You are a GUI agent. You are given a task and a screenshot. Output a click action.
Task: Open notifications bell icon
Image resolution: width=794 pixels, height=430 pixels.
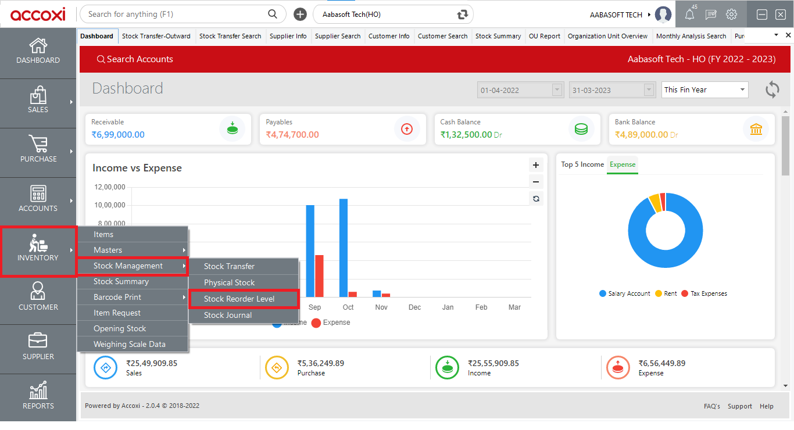pyautogui.click(x=690, y=15)
